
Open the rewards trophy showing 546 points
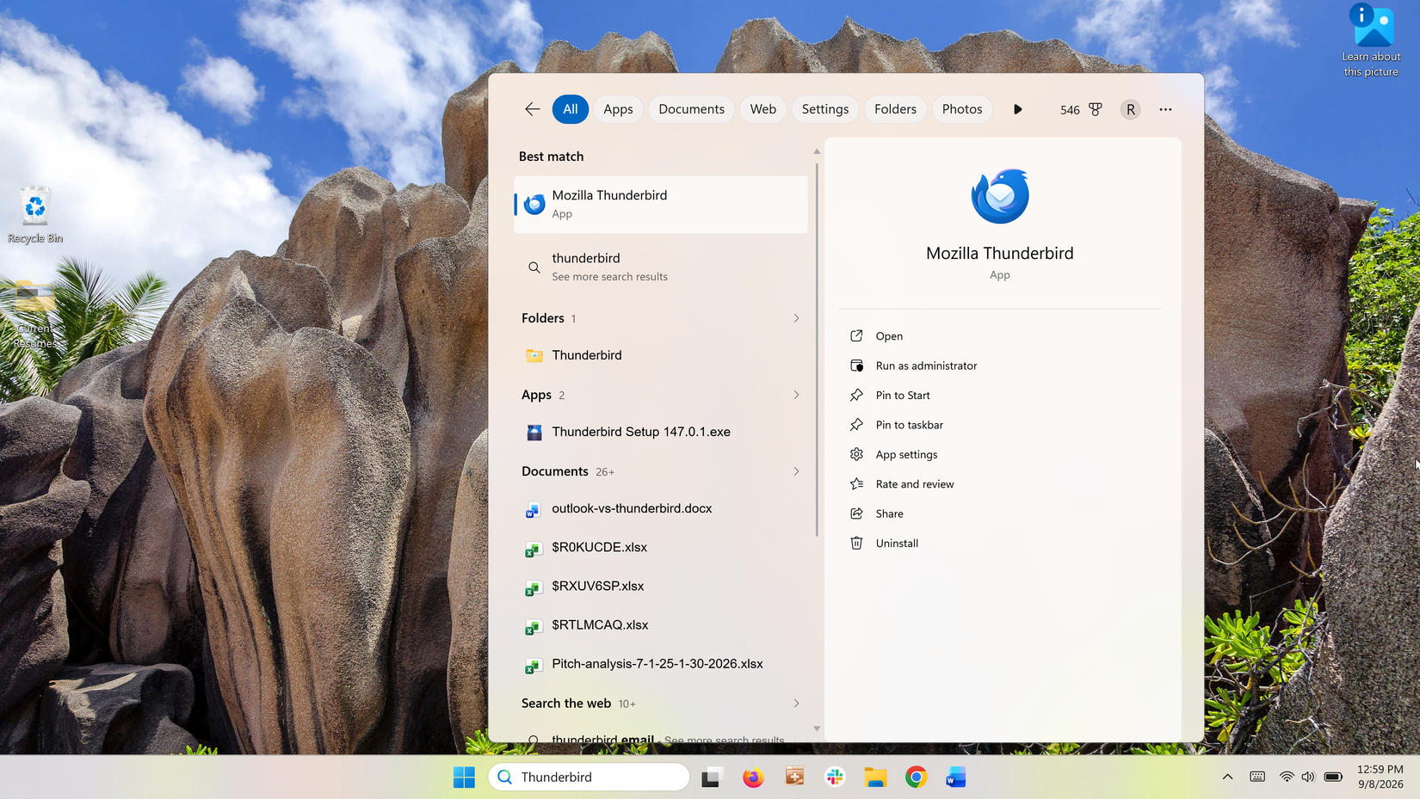pos(1081,109)
